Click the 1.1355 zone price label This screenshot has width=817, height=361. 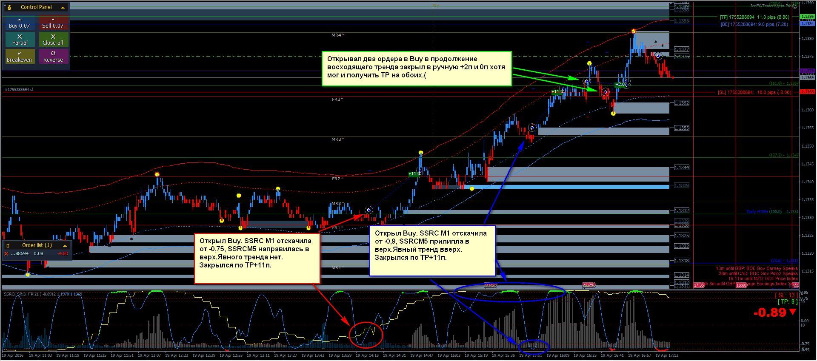tap(682, 128)
